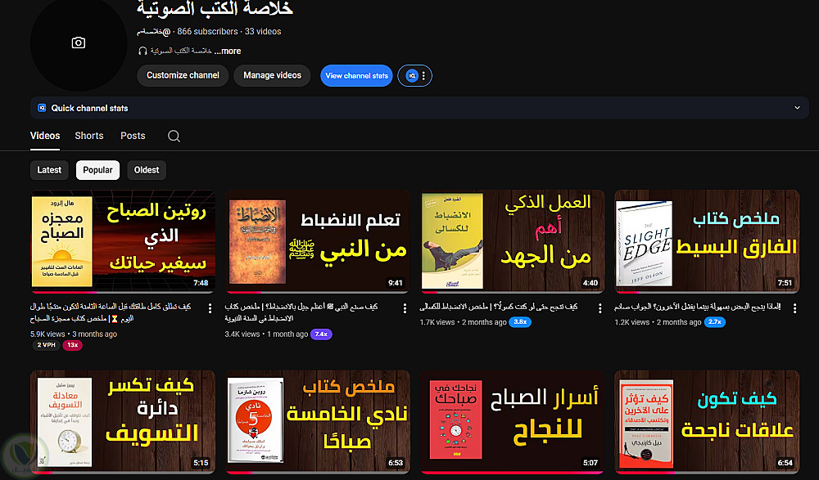
Task: Open the 4:40 video thumbnail
Action: [x=513, y=241]
